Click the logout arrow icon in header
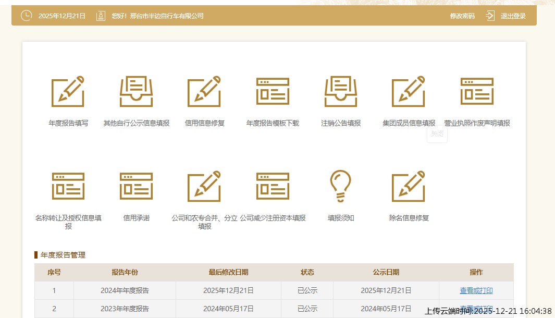The height and width of the screenshot is (318, 555). coord(490,16)
